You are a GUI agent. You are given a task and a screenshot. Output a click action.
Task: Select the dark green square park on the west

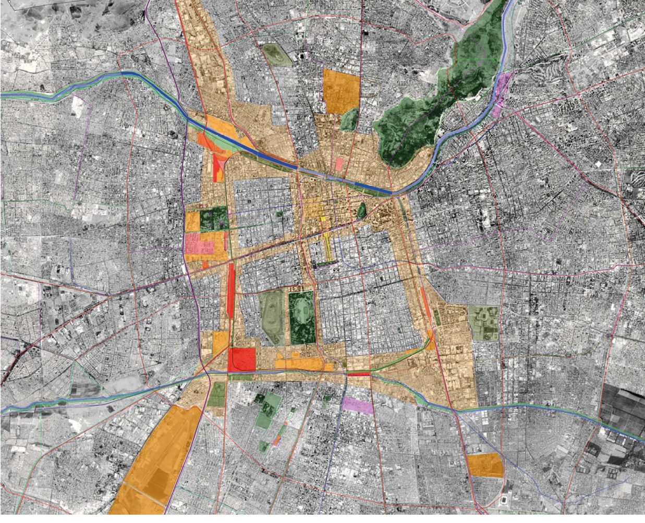coord(213,218)
